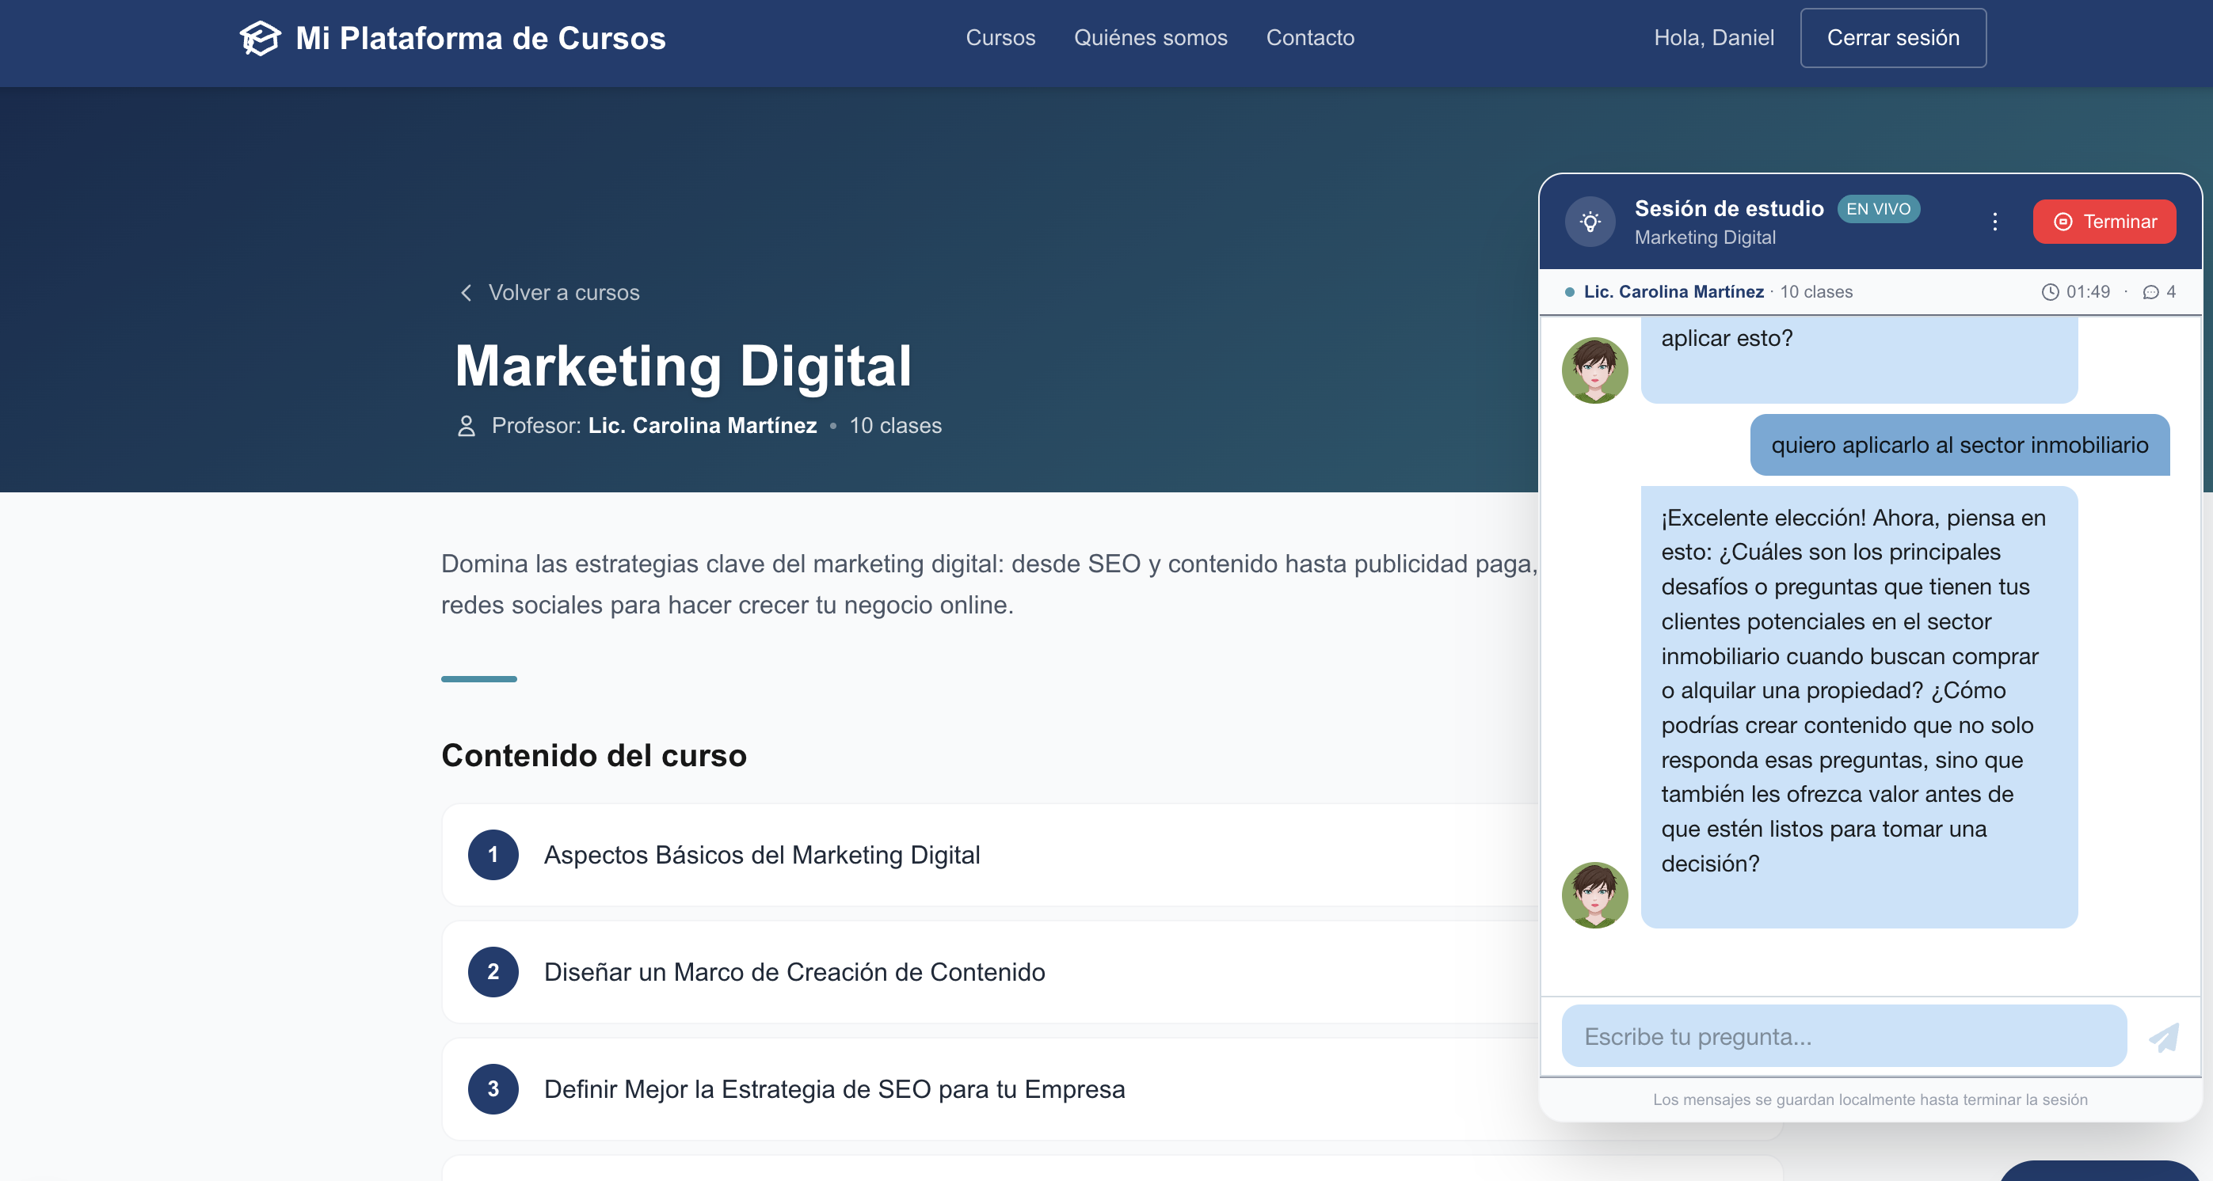Click the lightbulb study session icon
The image size is (2213, 1181).
coord(1590,222)
